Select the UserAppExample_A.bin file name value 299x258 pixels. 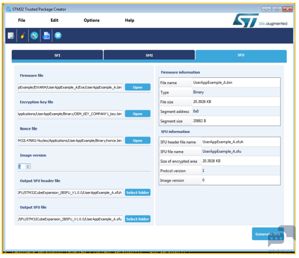(213, 82)
